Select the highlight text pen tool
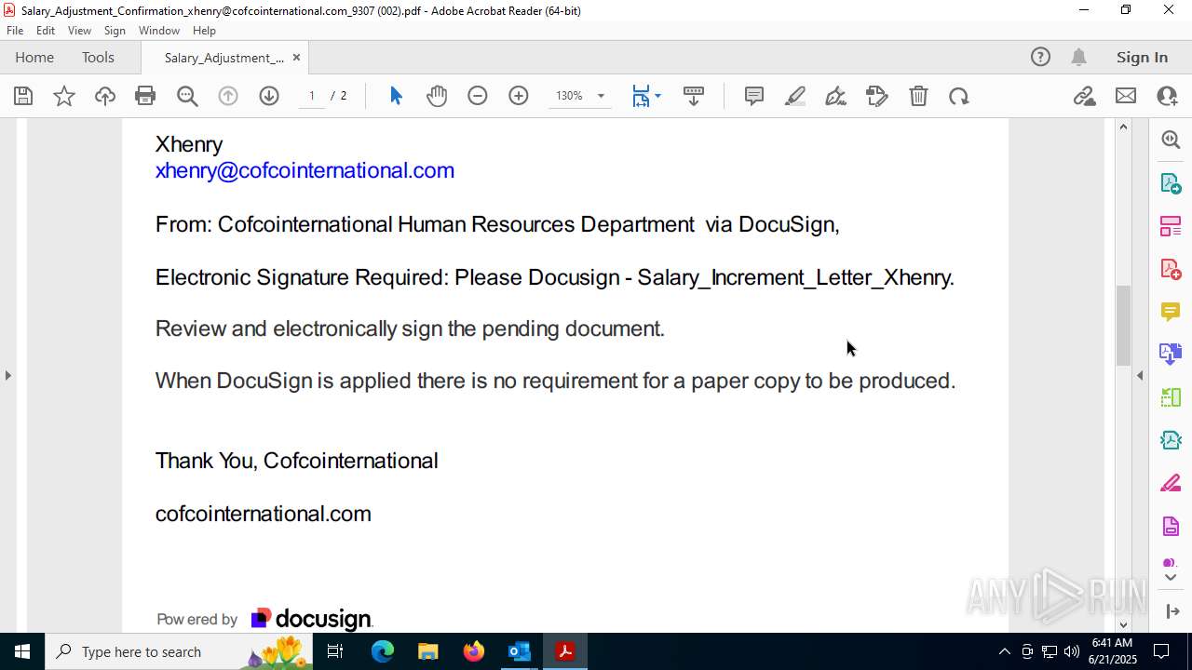The width and height of the screenshot is (1192, 670). 795,96
